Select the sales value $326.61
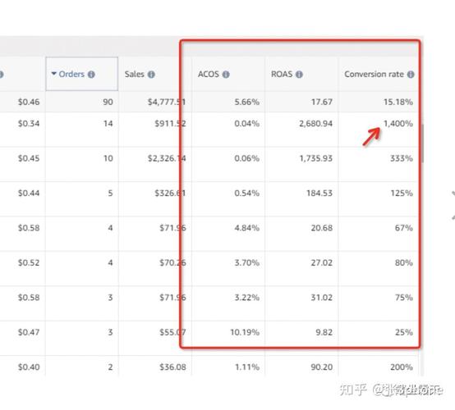 [x=170, y=194]
